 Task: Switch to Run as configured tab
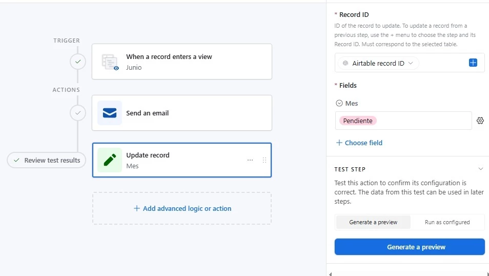click(x=447, y=222)
